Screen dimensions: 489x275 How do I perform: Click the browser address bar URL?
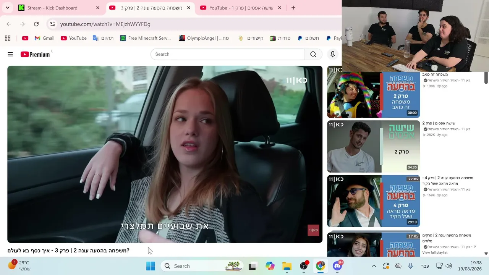pyautogui.click(x=105, y=24)
